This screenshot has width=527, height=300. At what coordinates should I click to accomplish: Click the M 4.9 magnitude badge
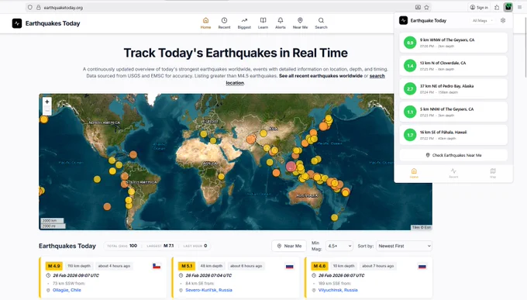(54, 266)
